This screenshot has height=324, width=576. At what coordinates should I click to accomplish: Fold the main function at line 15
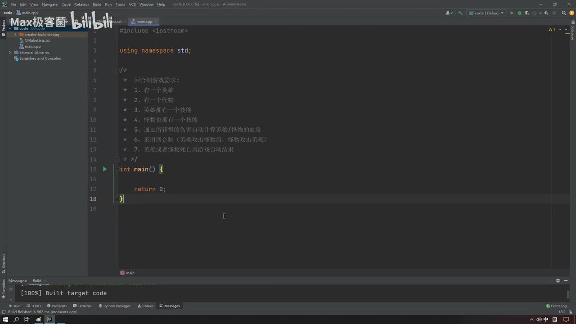click(117, 169)
